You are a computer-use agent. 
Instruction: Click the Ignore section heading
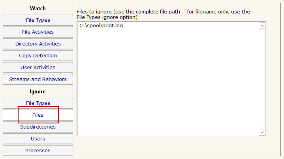point(38,91)
